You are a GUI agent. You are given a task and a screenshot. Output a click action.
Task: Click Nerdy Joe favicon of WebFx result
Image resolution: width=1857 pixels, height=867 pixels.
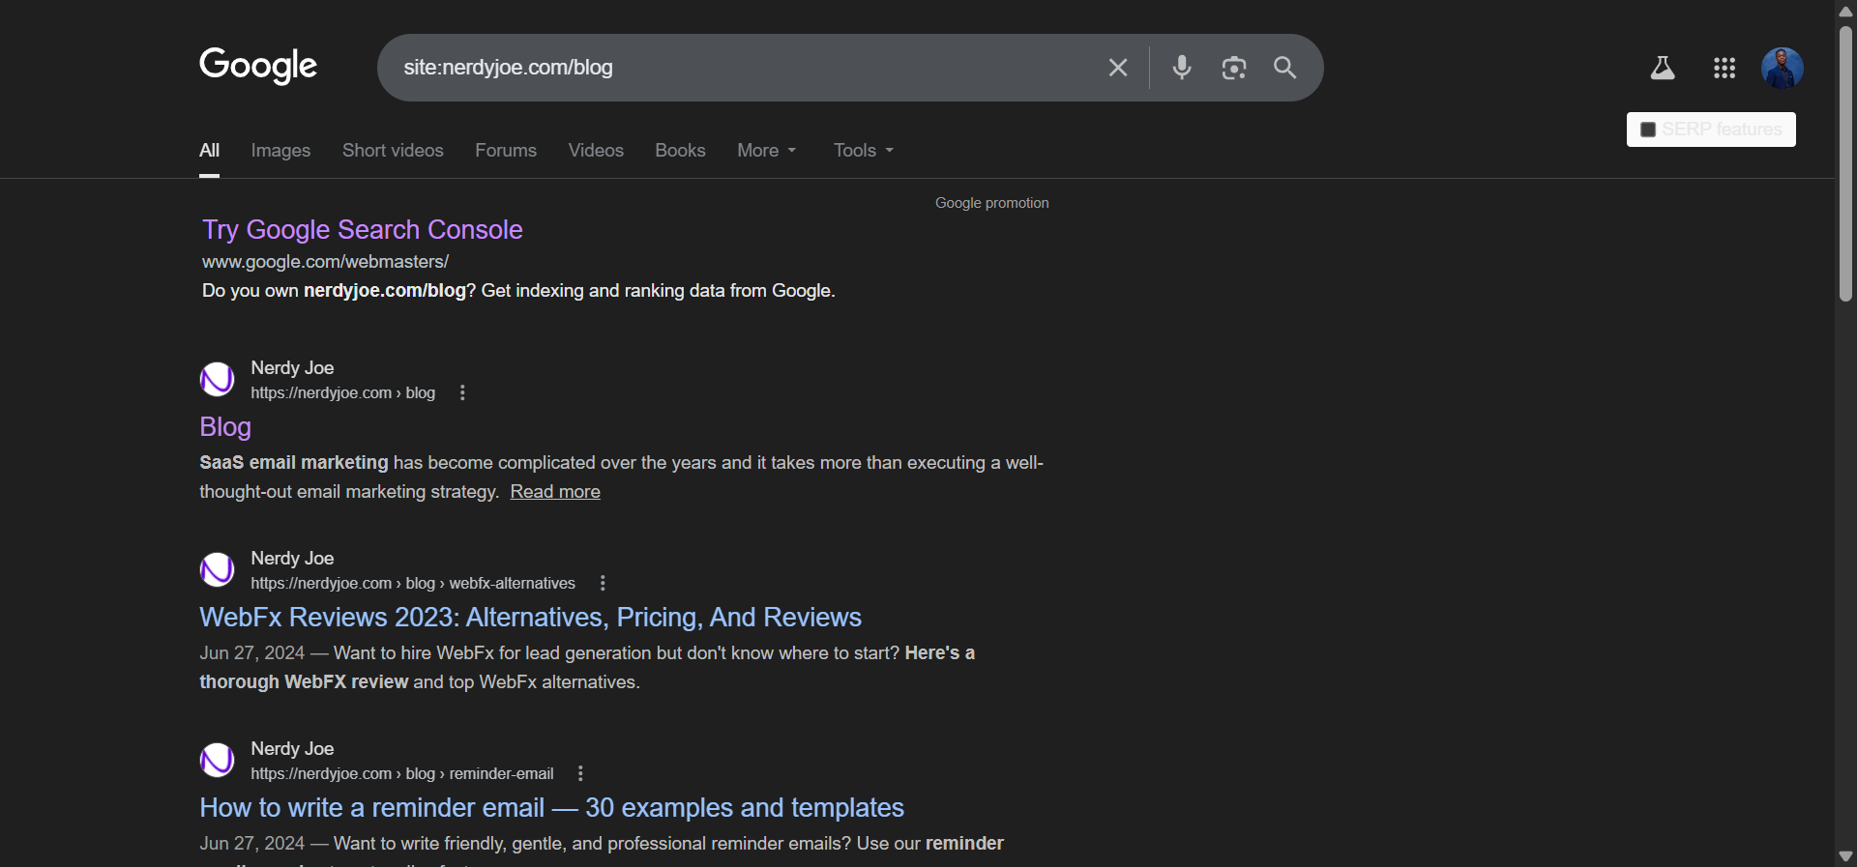217,569
